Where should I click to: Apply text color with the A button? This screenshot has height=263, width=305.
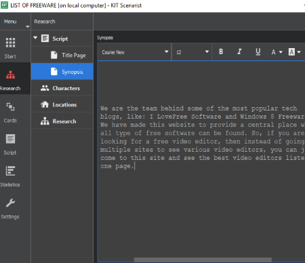pyautogui.click(x=273, y=52)
